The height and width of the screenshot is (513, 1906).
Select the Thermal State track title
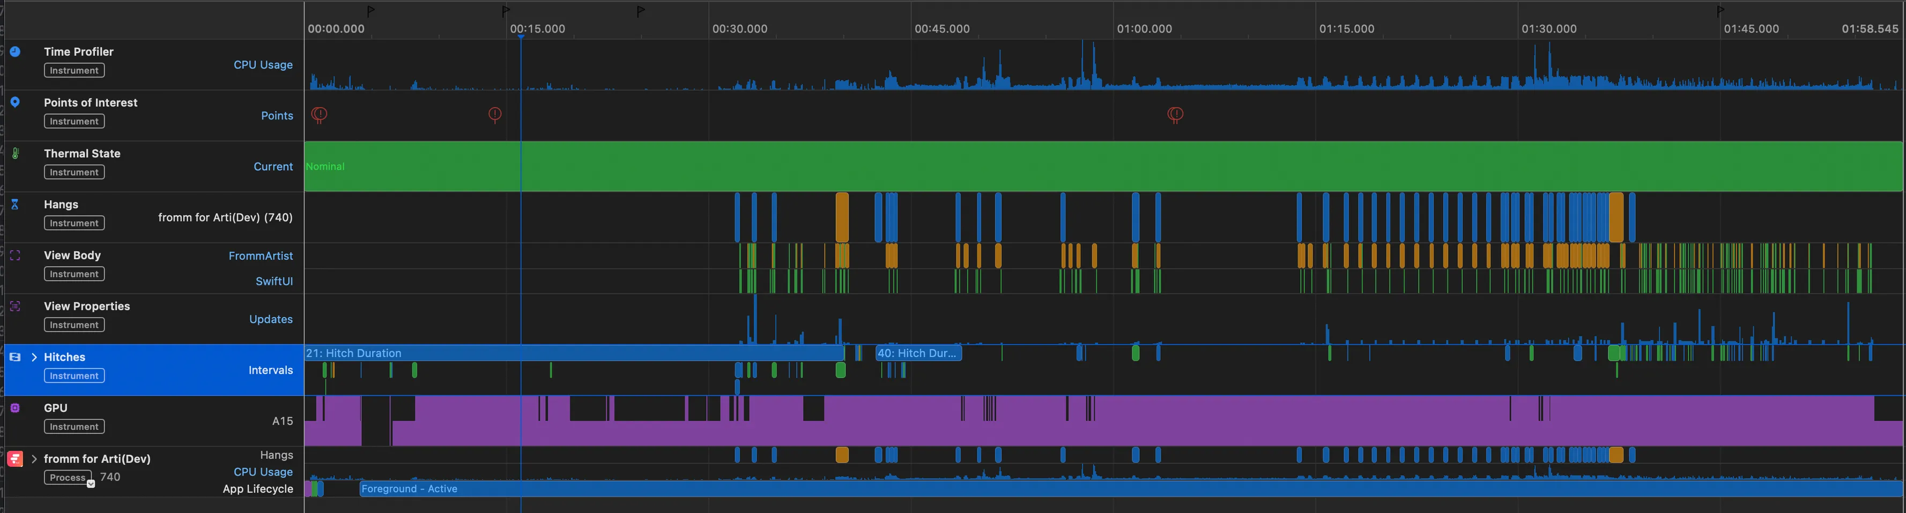click(x=82, y=154)
